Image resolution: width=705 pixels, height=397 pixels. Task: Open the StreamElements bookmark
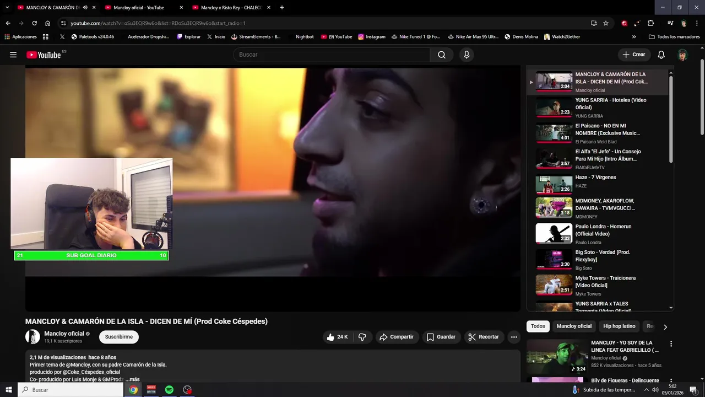click(x=256, y=37)
